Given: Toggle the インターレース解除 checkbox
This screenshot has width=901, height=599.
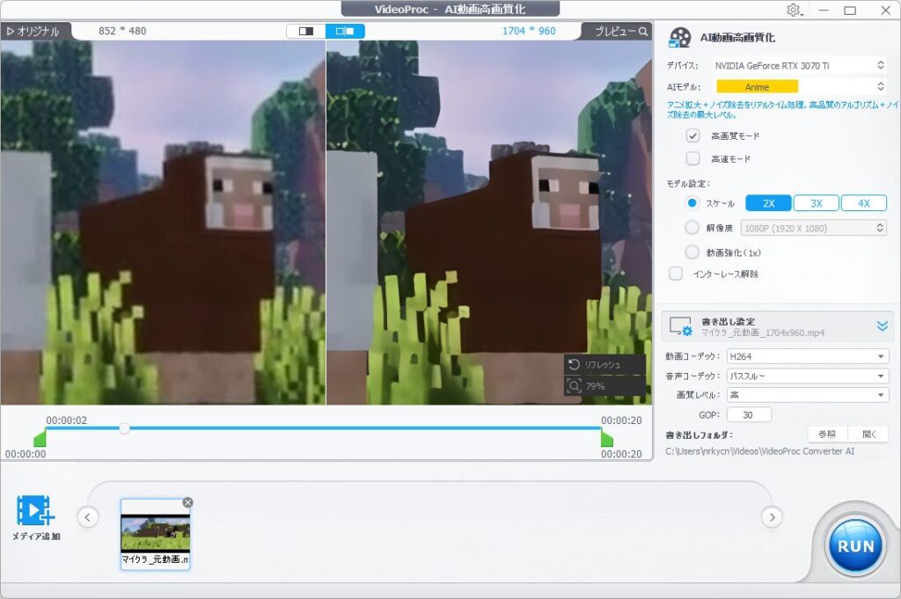Looking at the screenshot, I should coord(676,274).
